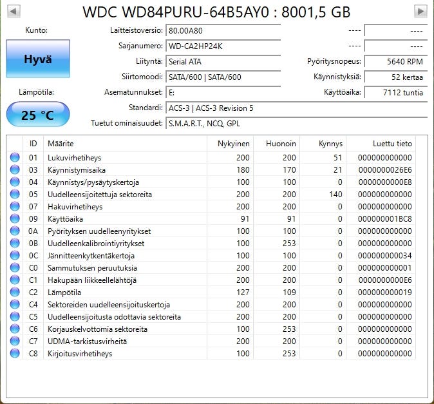This screenshot has width=434, height=404.
Task: Click status orb for Kirjoitusvirhetiheys row
Action: [x=15, y=353]
